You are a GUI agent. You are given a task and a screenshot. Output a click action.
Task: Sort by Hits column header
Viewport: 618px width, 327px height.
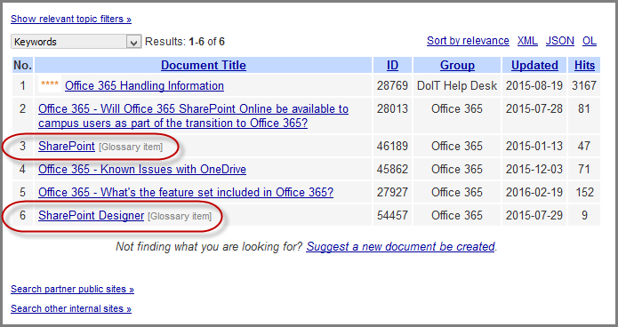[x=584, y=66]
